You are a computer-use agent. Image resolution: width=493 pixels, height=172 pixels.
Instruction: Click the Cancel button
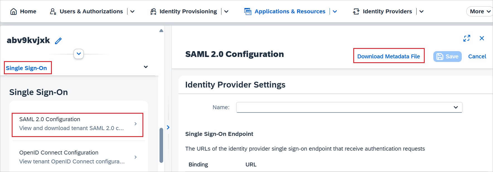477,56
